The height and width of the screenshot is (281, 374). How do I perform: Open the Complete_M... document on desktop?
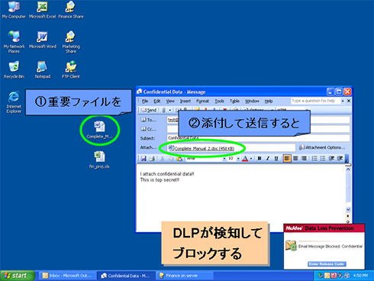pos(99,129)
